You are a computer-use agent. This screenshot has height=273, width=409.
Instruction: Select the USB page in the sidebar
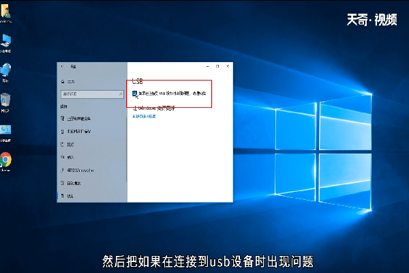[67, 196]
